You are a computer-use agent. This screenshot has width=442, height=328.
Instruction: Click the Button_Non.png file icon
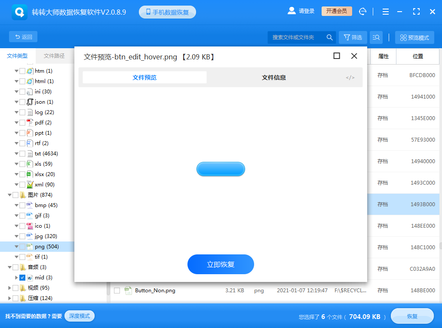128,291
